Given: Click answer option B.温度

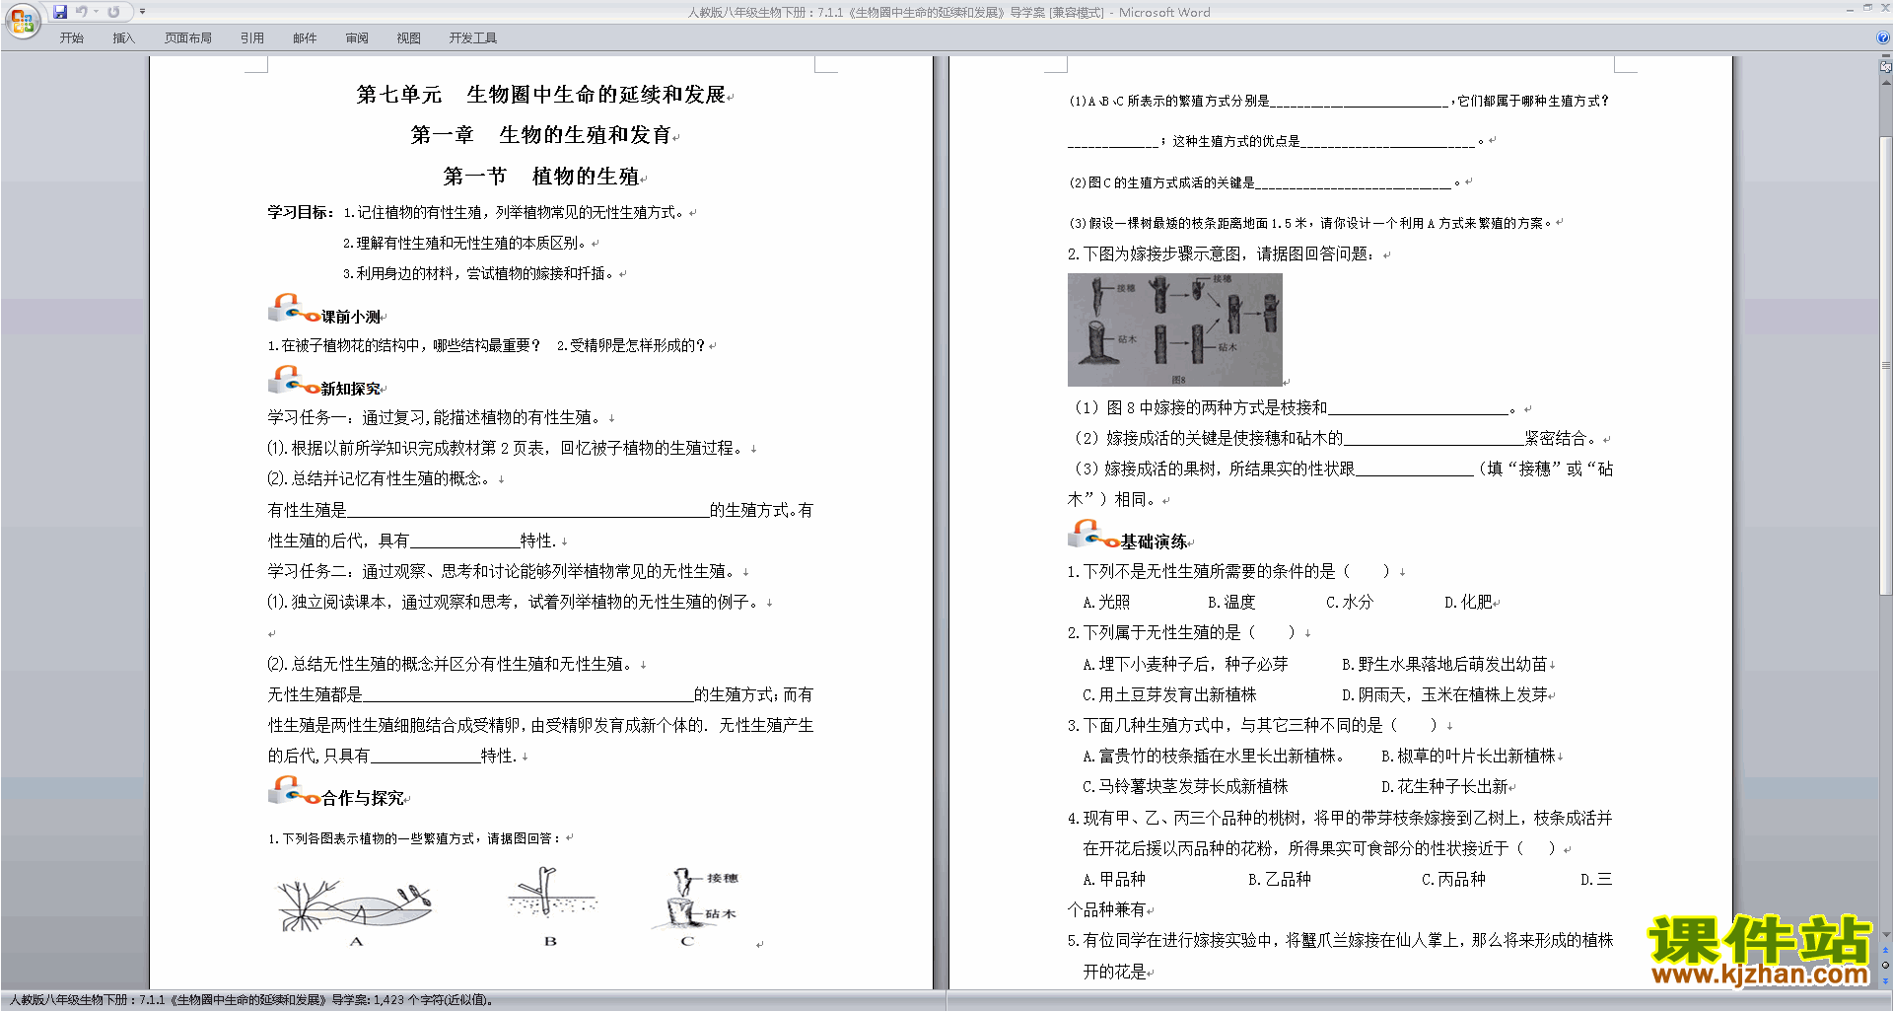Looking at the screenshot, I should pos(1231,603).
